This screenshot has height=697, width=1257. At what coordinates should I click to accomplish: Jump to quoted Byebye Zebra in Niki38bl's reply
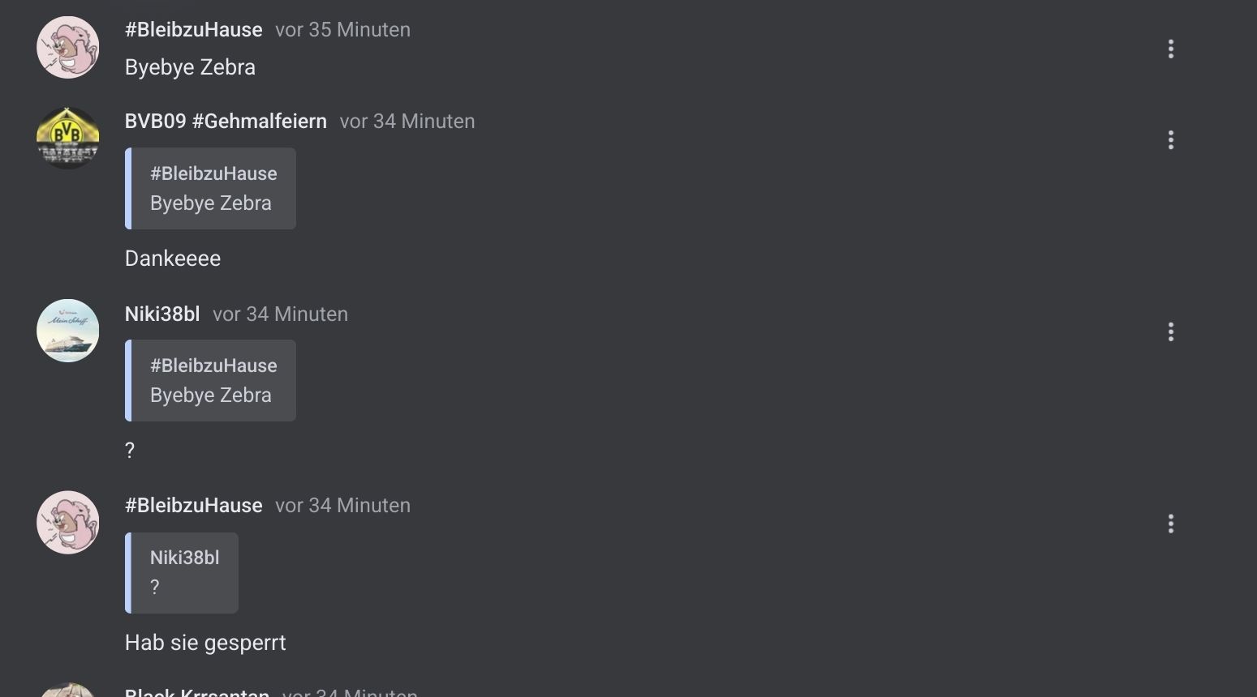click(211, 381)
